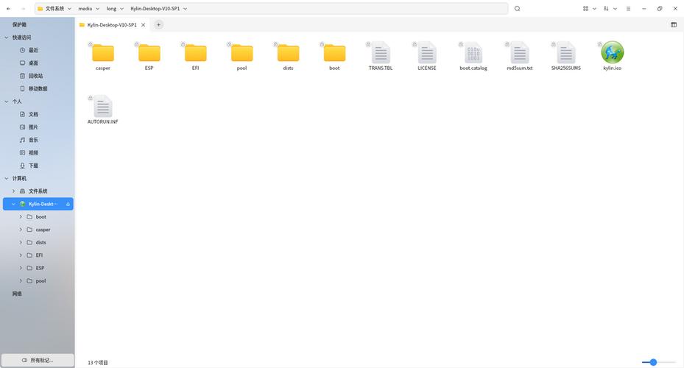Select the kylin.ico file icon
The image size is (684, 368).
pos(612,52)
